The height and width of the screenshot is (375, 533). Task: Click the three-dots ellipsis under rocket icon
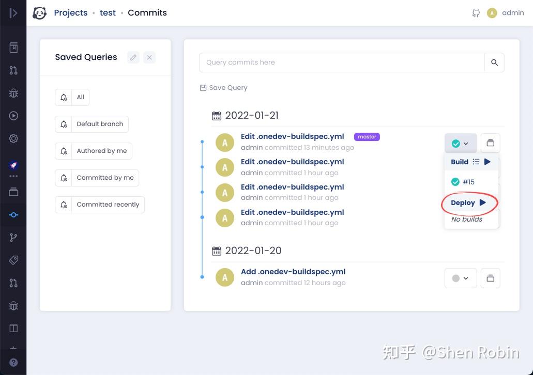13,176
